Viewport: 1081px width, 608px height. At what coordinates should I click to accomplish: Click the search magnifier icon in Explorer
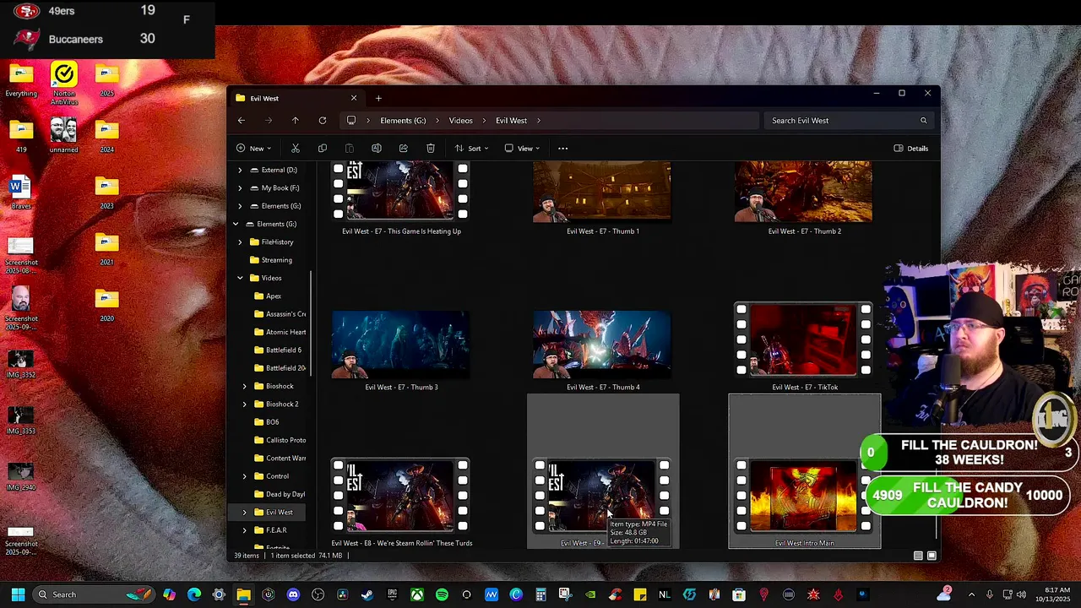point(923,121)
